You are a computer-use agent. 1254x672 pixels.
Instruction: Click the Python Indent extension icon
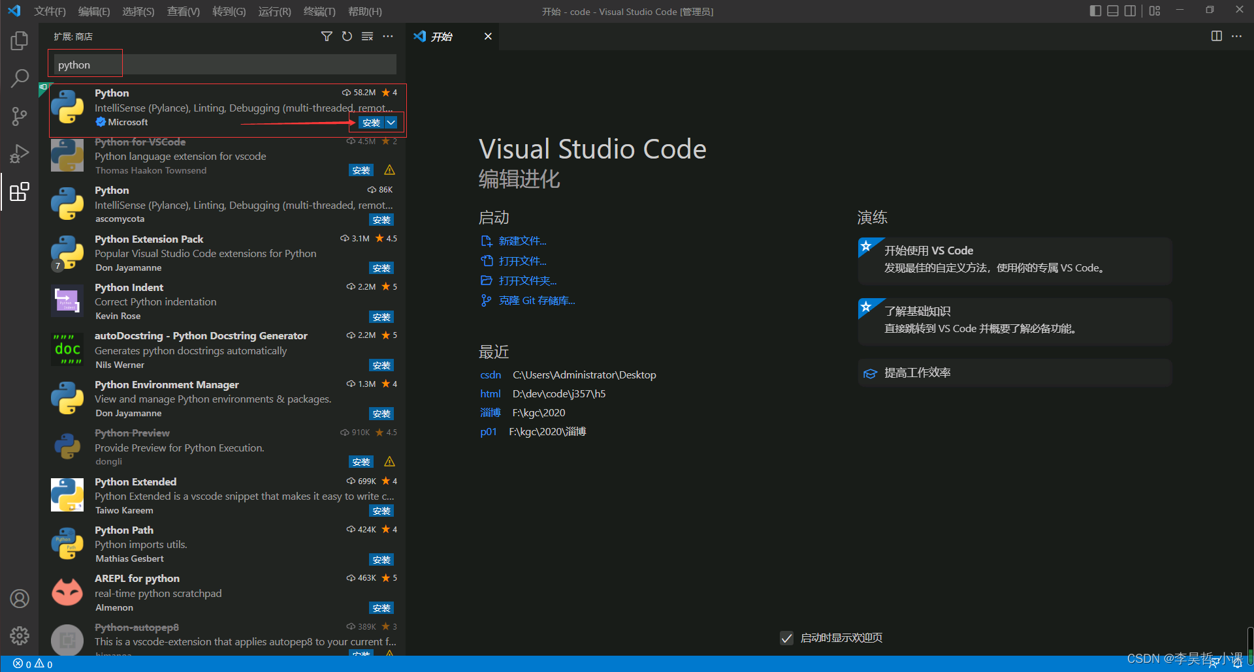click(x=67, y=301)
